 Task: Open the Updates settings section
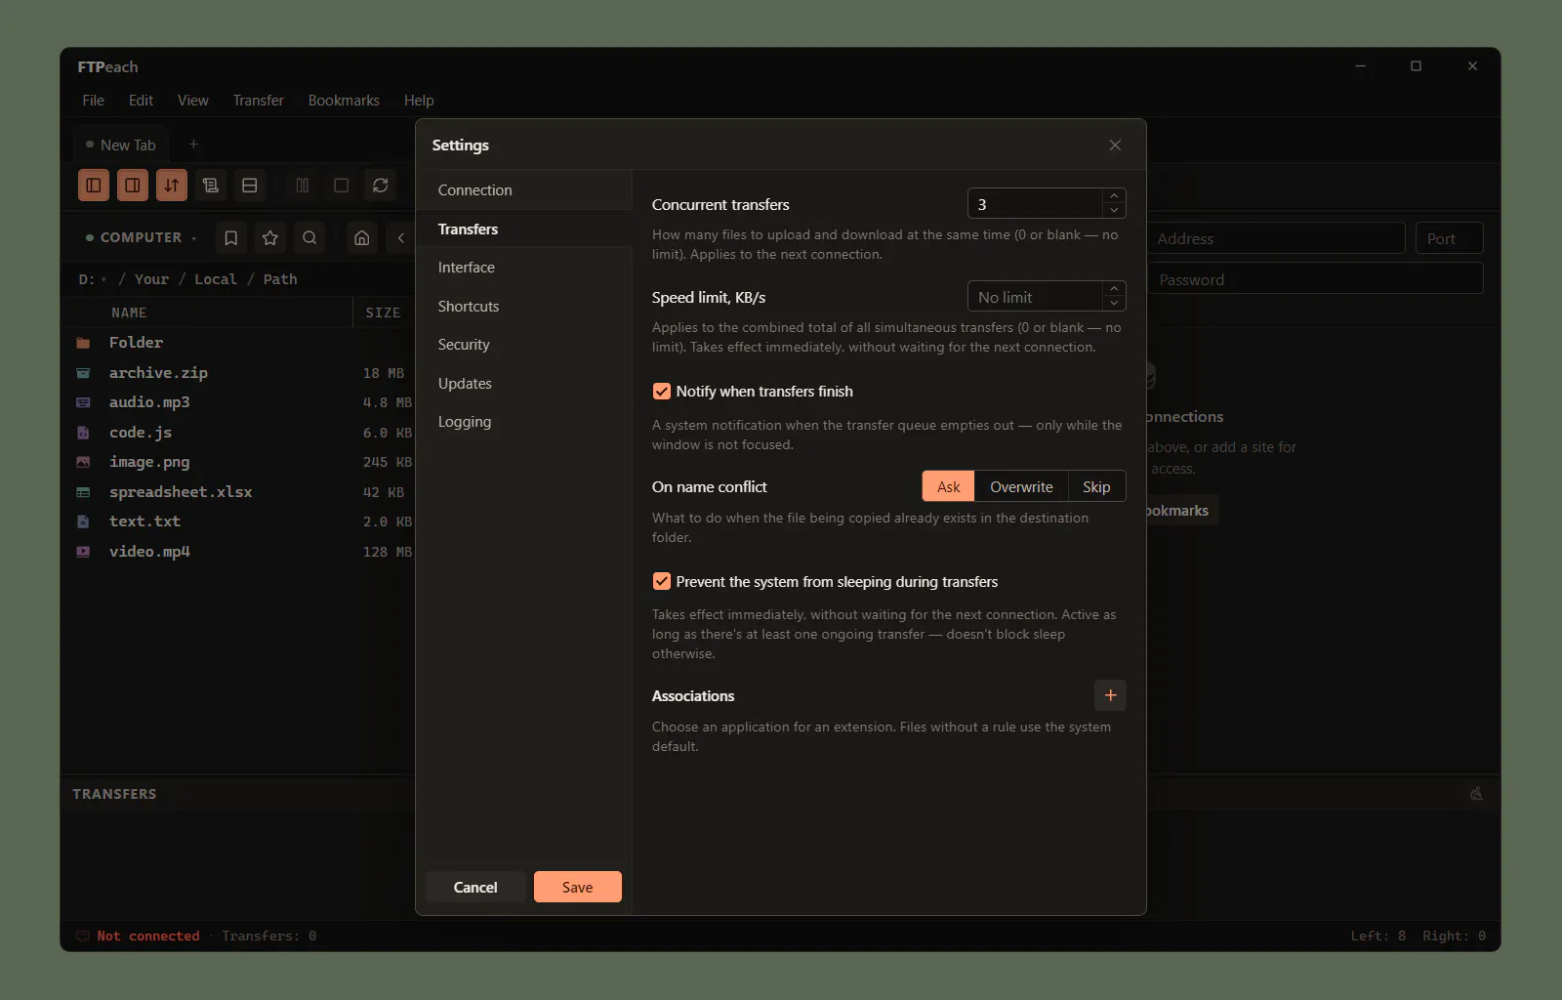524,383
